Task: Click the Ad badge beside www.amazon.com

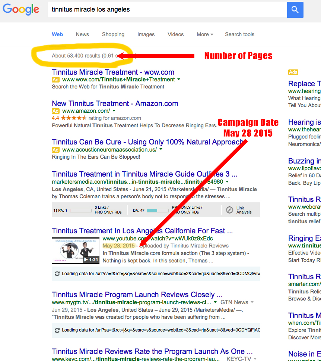Action: (x=55, y=111)
